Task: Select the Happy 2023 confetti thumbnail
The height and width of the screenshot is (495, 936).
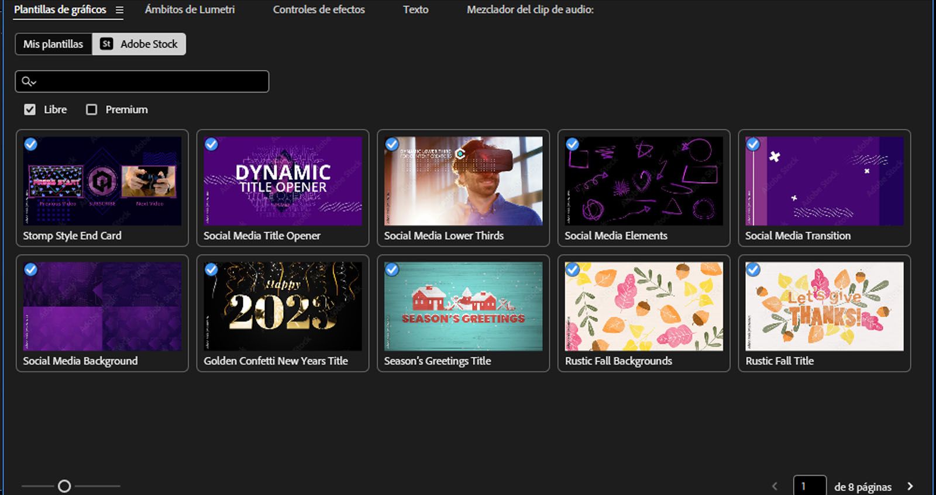Action: click(283, 306)
